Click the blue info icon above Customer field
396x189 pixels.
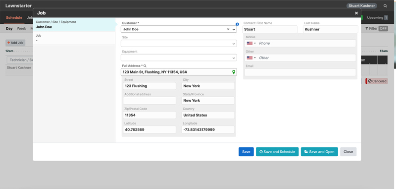click(237, 24)
